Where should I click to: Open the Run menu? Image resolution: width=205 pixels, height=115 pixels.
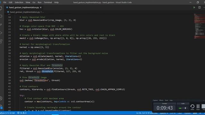tap(39, 2)
